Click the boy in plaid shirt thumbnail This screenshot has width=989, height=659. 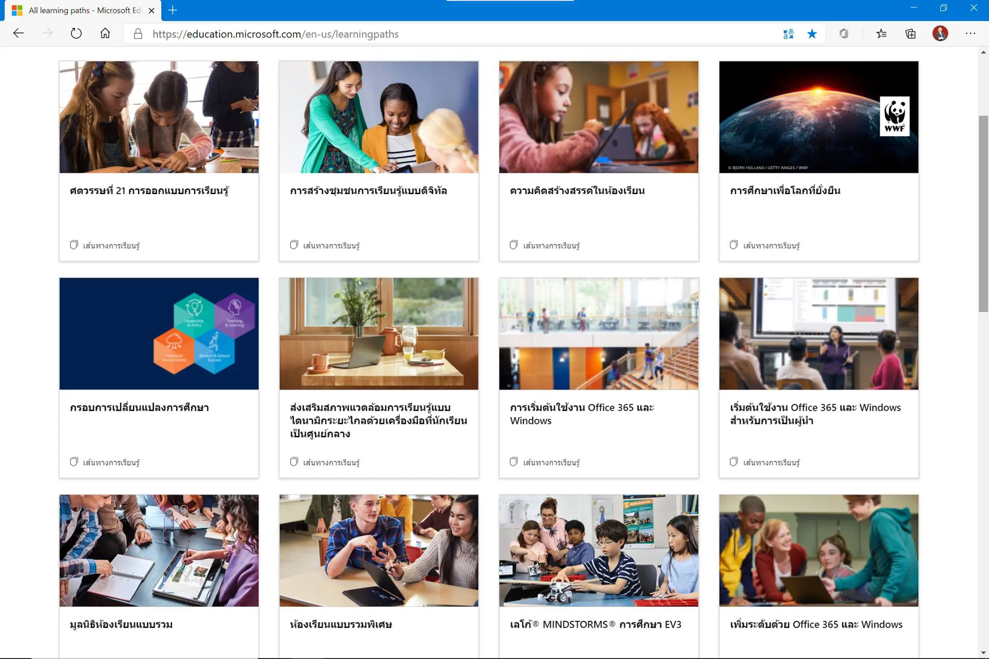click(x=379, y=550)
